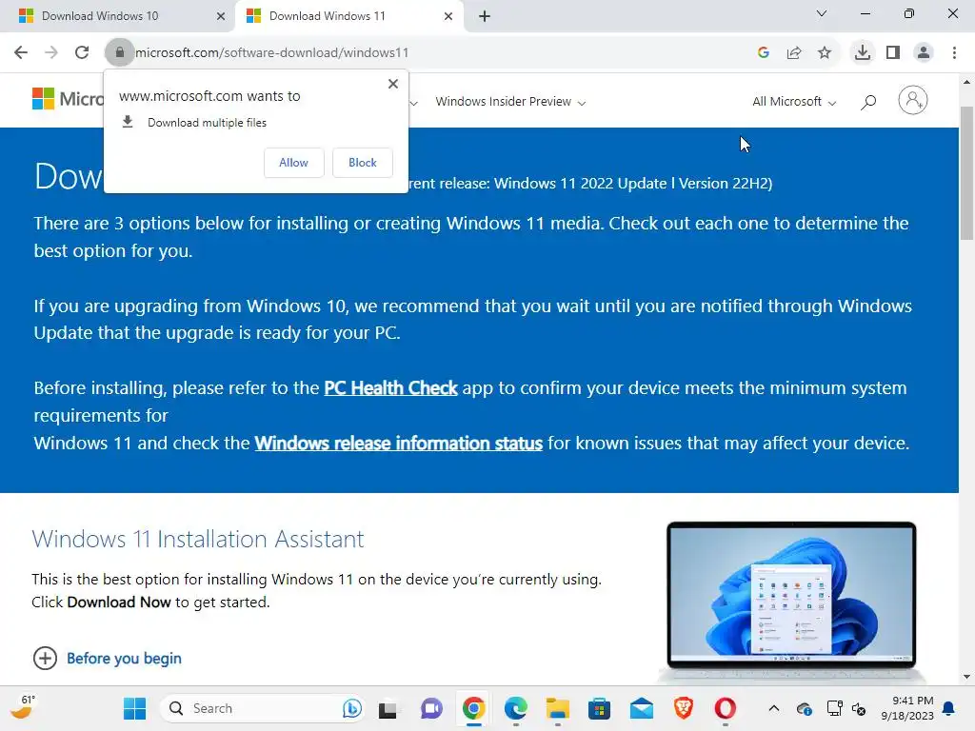This screenshot has width=975, height=731.
Task: Bookmark this tab with star icon
Action: pos(825,53)
